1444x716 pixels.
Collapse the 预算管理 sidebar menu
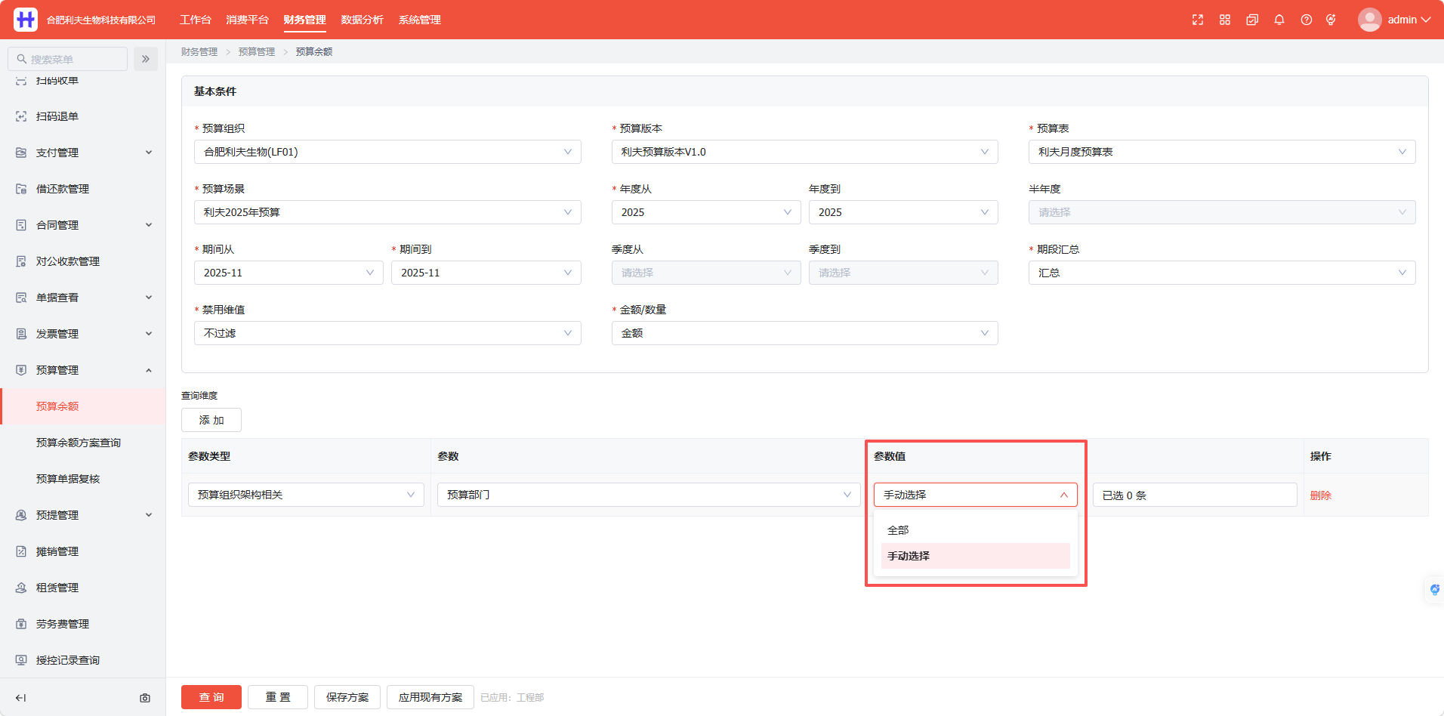pos(83,370)
